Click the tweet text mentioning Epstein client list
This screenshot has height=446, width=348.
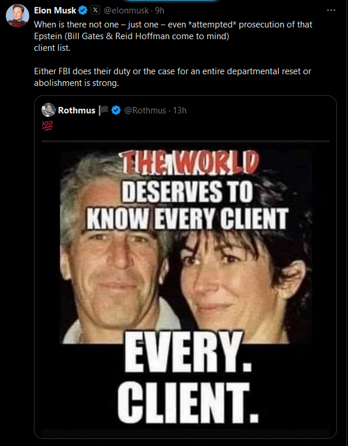(173, 36)
